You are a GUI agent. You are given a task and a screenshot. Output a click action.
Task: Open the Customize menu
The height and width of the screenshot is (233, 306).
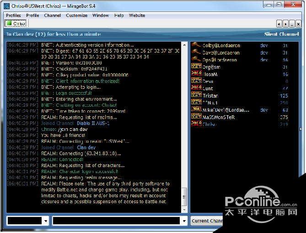(x=76, y=16)
